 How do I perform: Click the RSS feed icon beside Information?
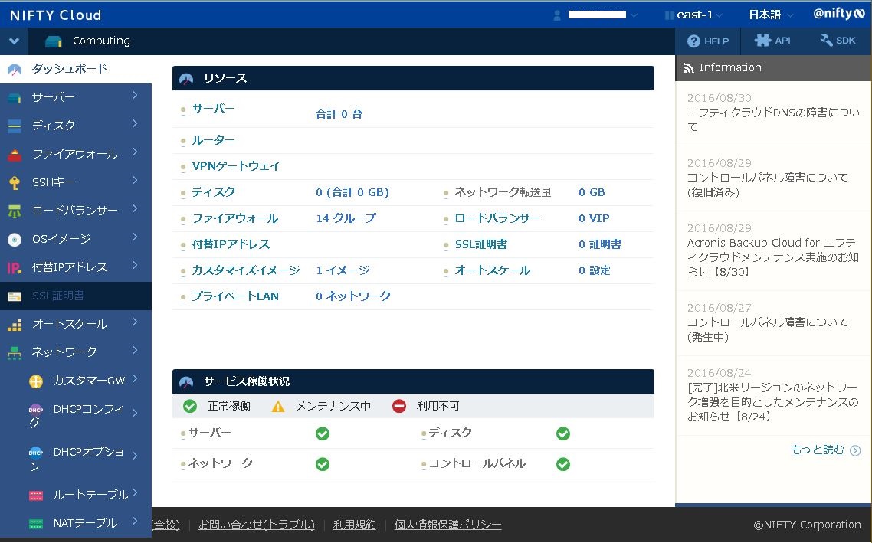688,68
